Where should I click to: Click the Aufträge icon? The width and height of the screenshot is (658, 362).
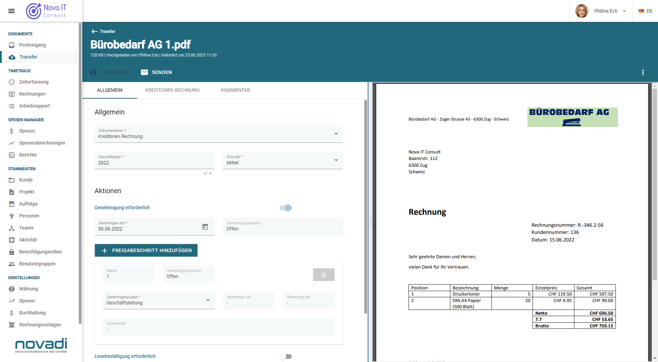click(x=12, y=204)
